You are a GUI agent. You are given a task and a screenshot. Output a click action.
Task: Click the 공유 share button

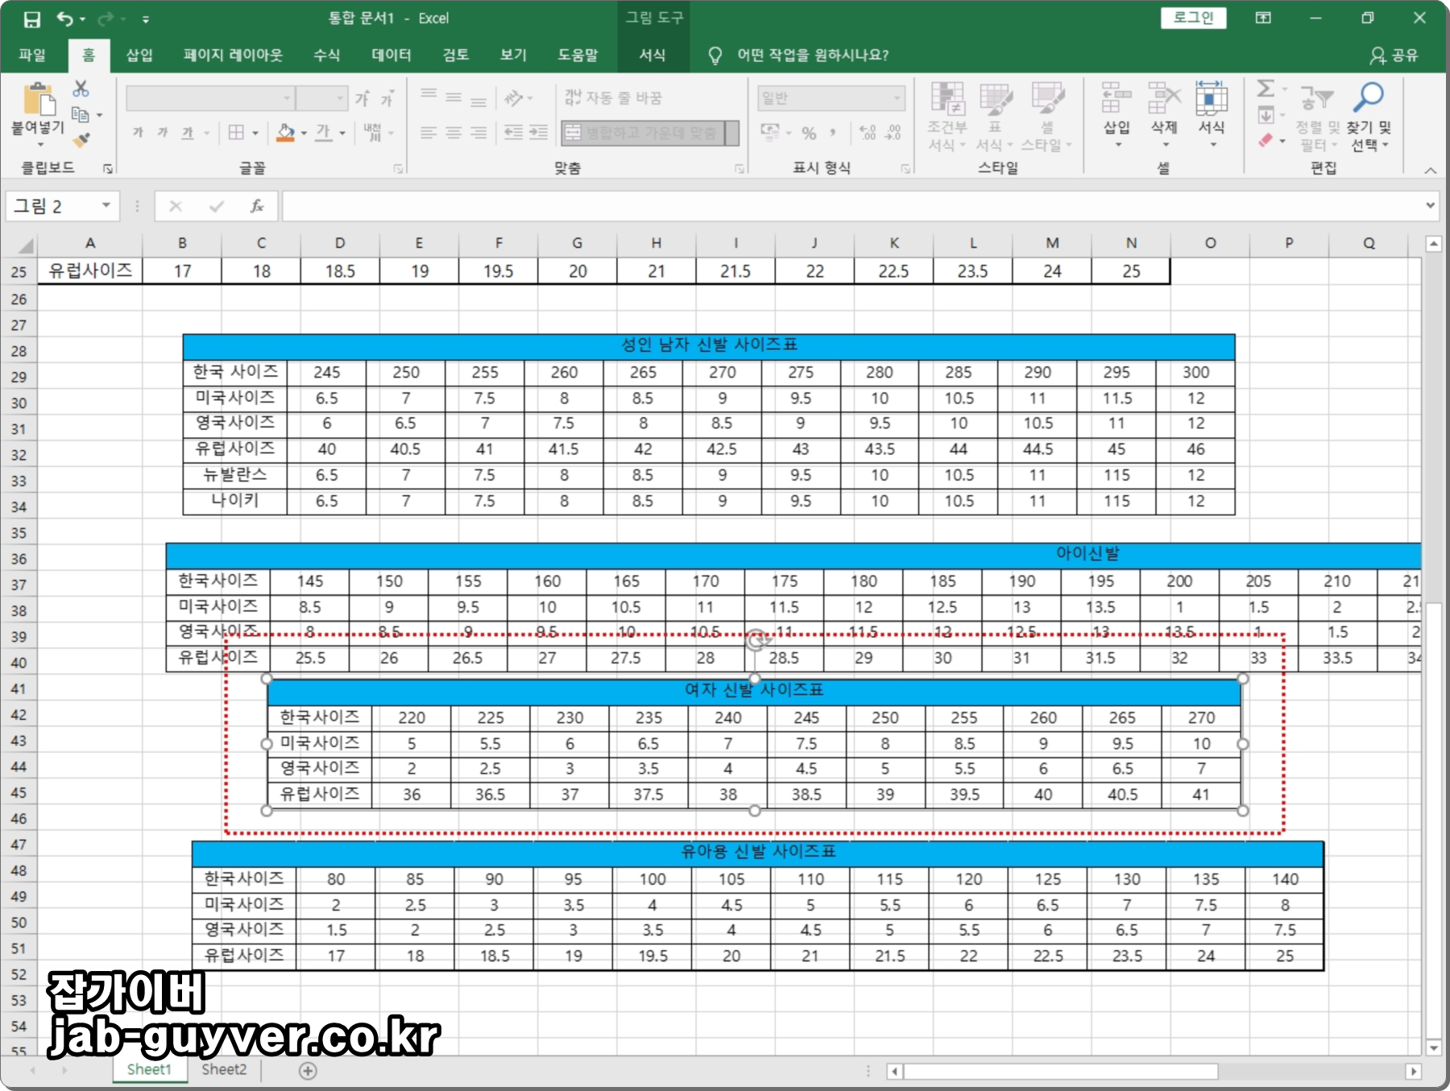(x=1394, y=55)
